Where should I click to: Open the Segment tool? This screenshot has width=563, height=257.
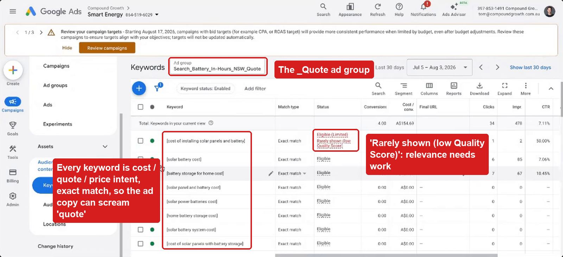pos(404,89)
